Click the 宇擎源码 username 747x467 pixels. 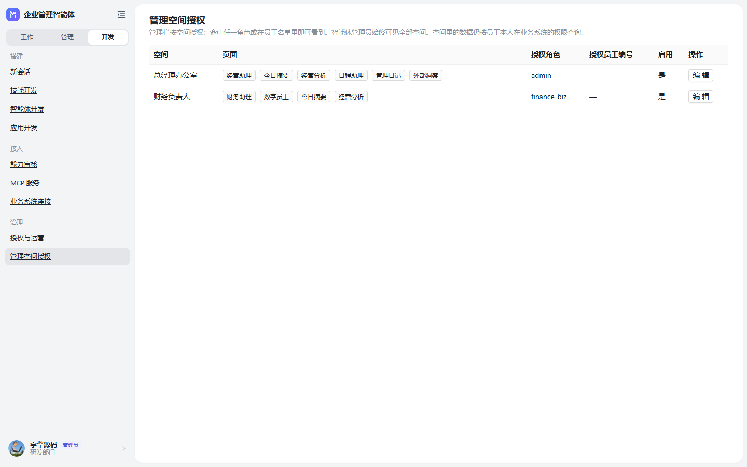[44, 445]
